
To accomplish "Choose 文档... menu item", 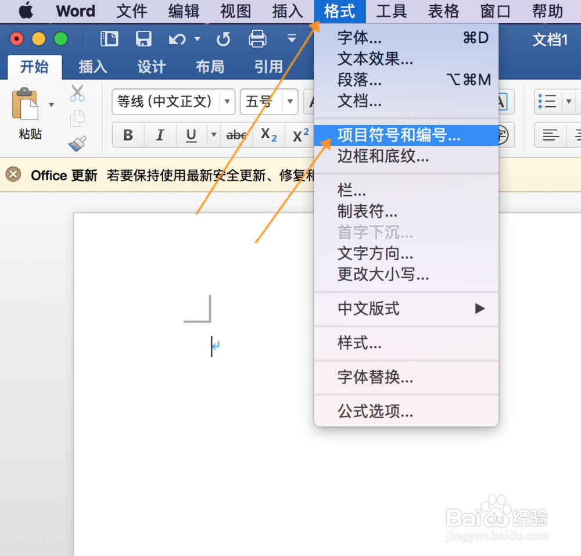I will click(x=406, y=101).
